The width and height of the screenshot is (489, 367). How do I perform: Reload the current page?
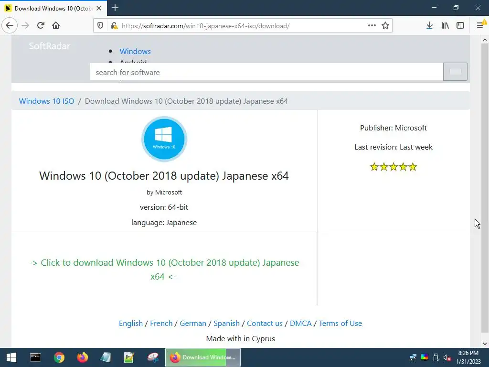(x=41, y=26)
